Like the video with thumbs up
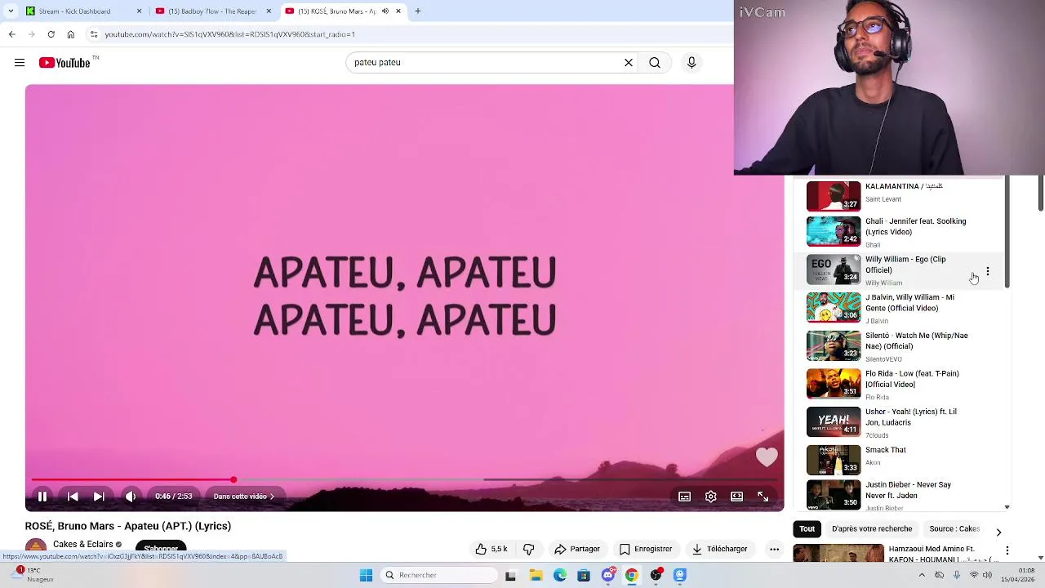This screenshot has width=1045, height=588. (491, 550)
